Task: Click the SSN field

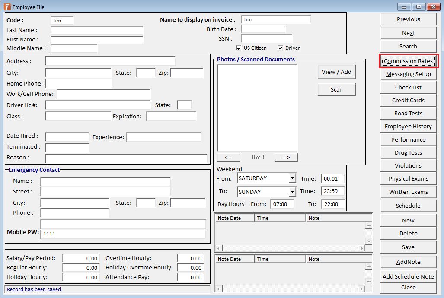Action: 267,38
